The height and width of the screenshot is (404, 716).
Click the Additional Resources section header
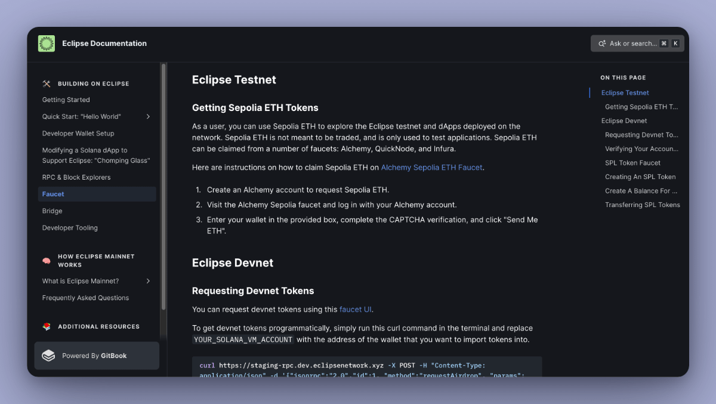point(98,326)
